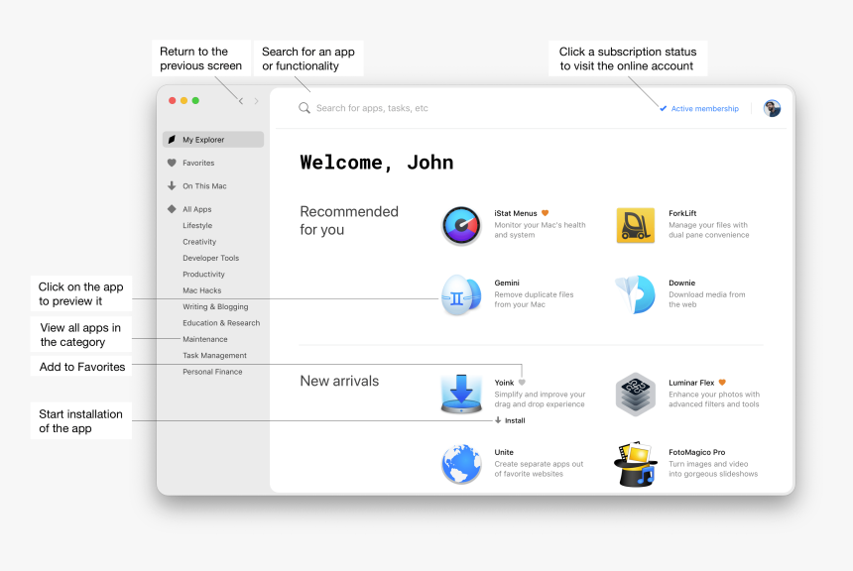Click the Unite globe icon
853x571 pixels.
(461, 464)
